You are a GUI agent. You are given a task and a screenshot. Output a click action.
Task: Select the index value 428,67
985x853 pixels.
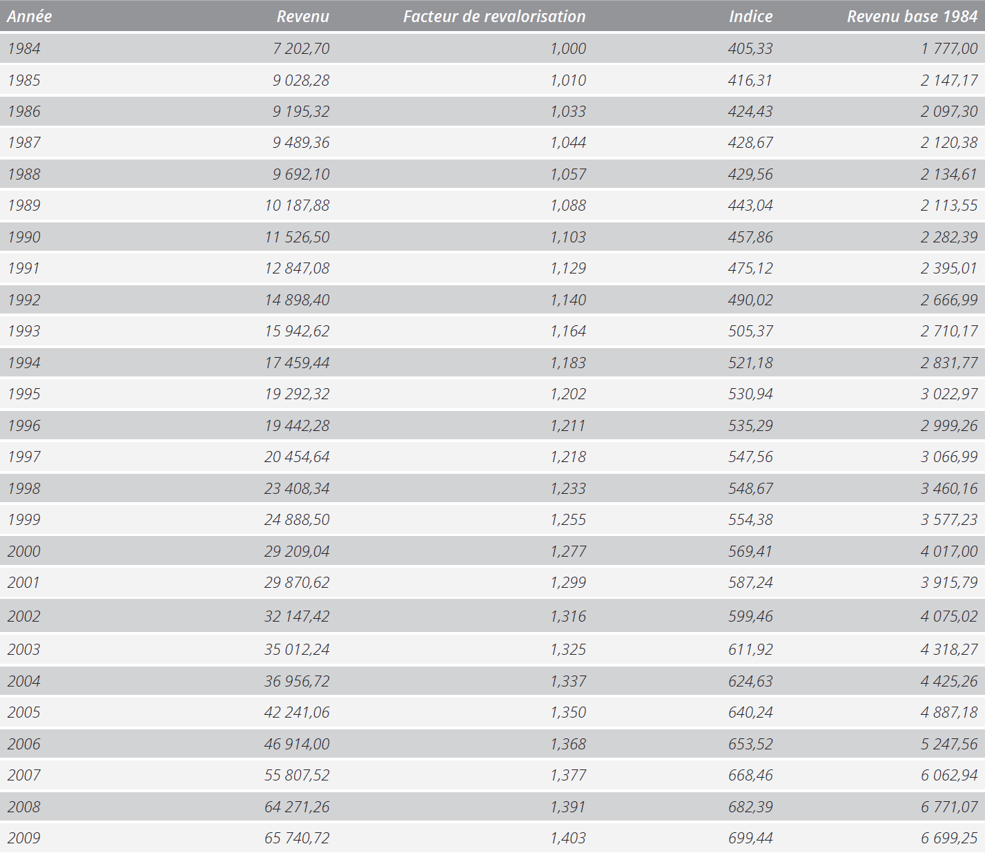(750, 142)
